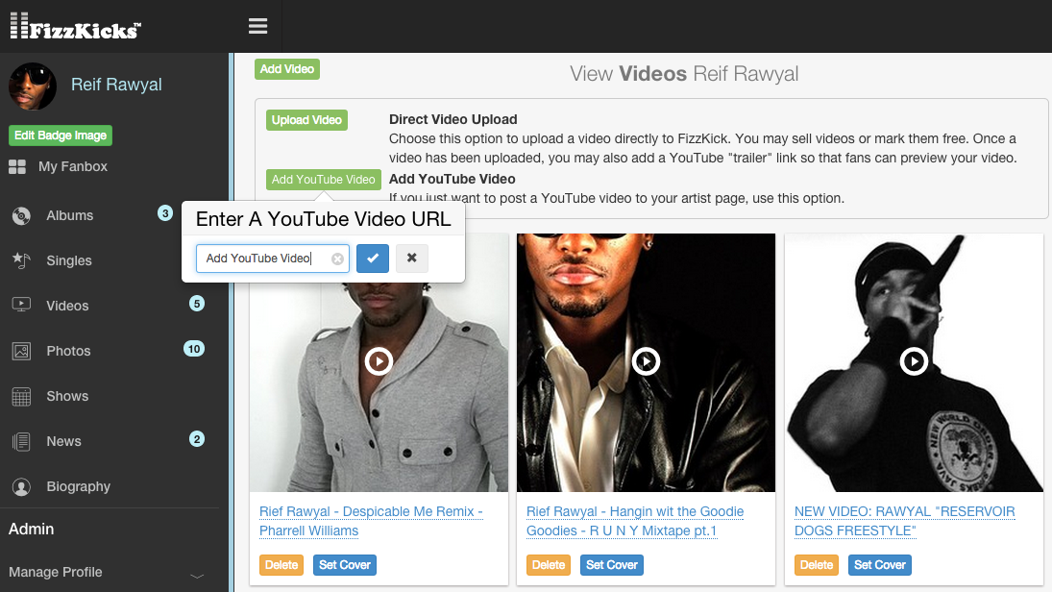Click Reif Rawyal profile avatar
This screenshot has width=1052, height=592.
tap(33, 86)
